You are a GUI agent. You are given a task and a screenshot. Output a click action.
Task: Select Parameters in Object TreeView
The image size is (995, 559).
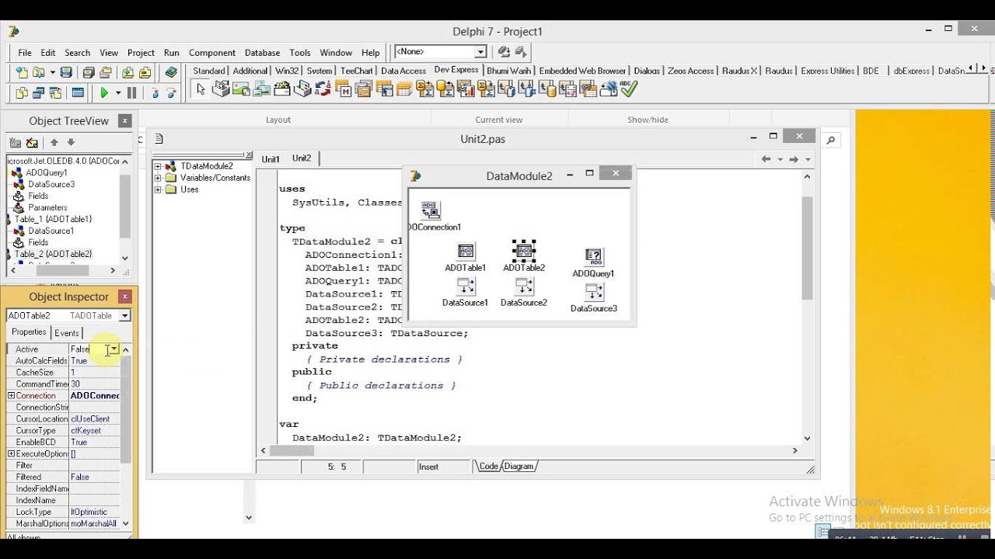(x=47, y=208)
